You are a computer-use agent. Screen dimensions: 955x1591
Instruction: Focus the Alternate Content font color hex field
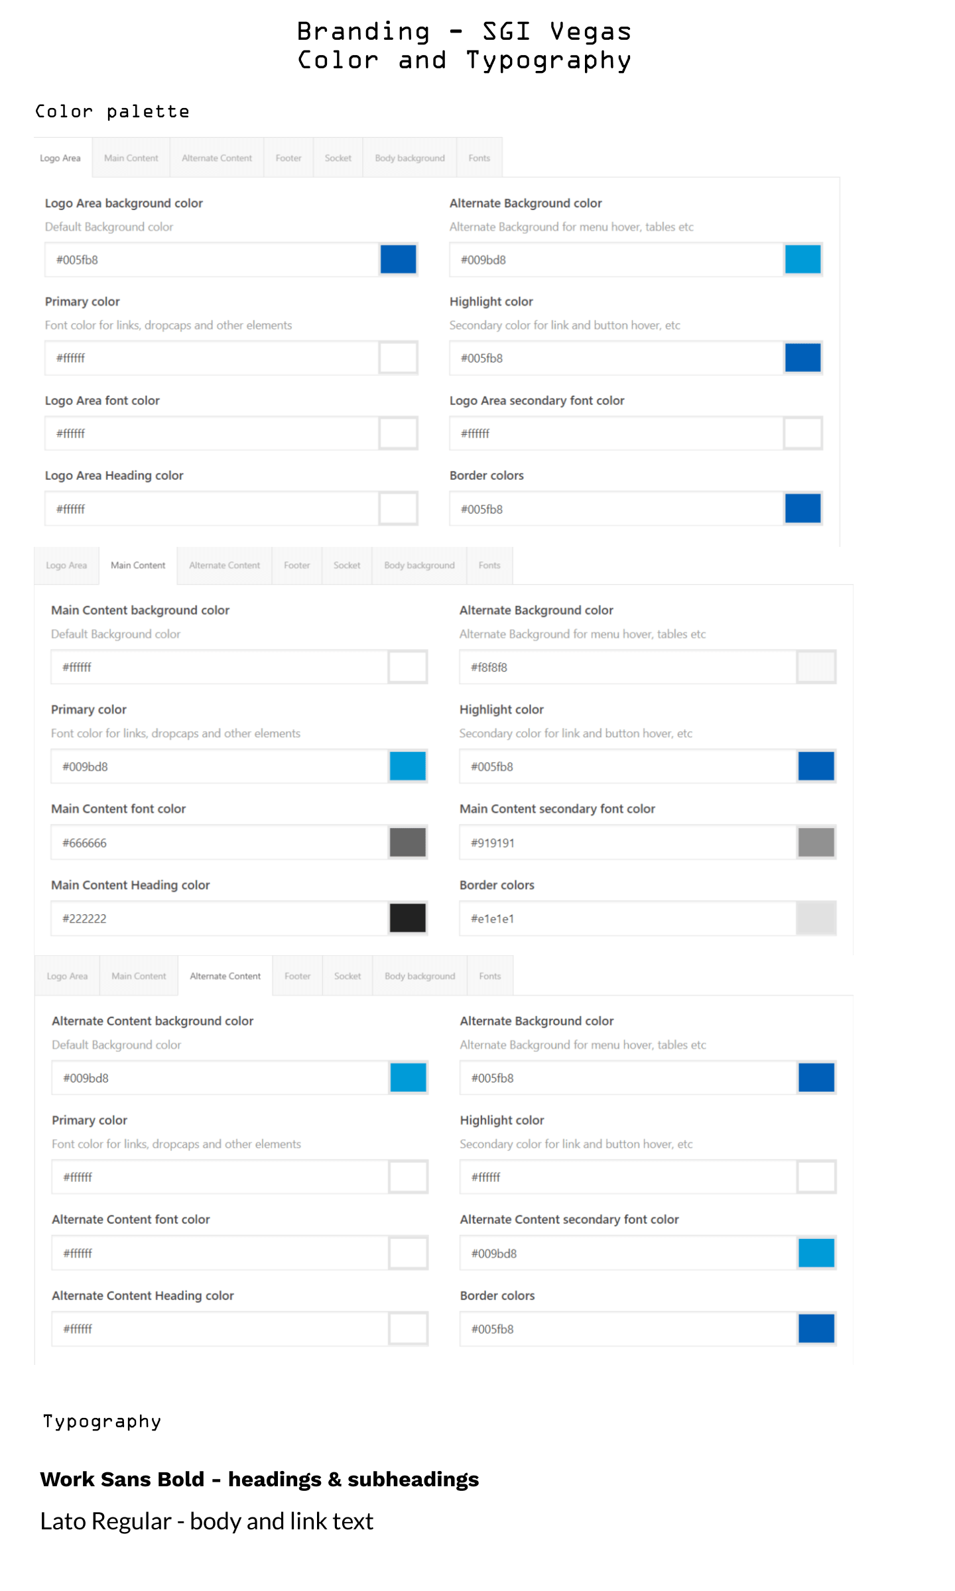point(219,1253)
